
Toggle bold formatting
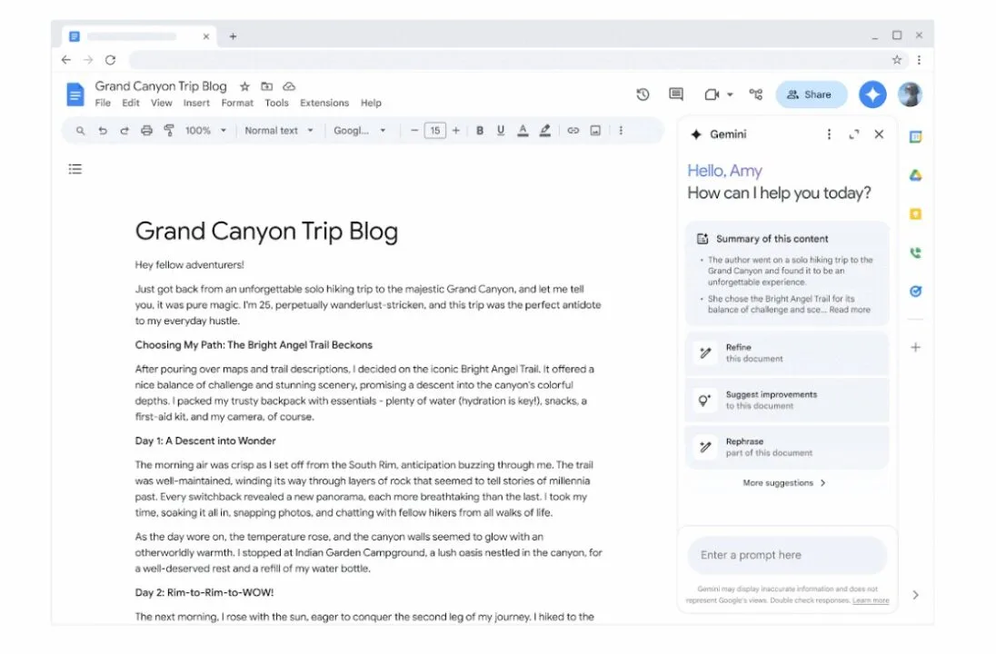(480, 131)
